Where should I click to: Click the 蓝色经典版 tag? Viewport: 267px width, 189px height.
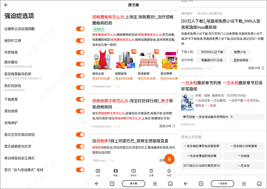(241, 60)
